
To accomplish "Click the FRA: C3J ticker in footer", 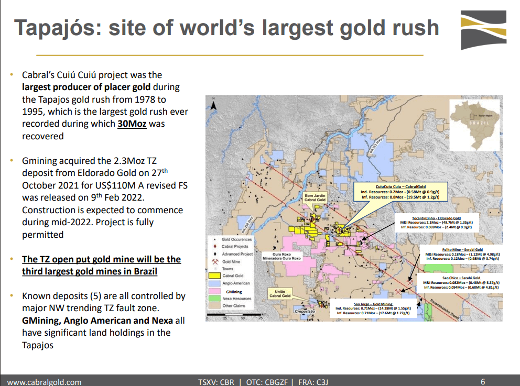I will pyautogui.click(x=313, y=382).
